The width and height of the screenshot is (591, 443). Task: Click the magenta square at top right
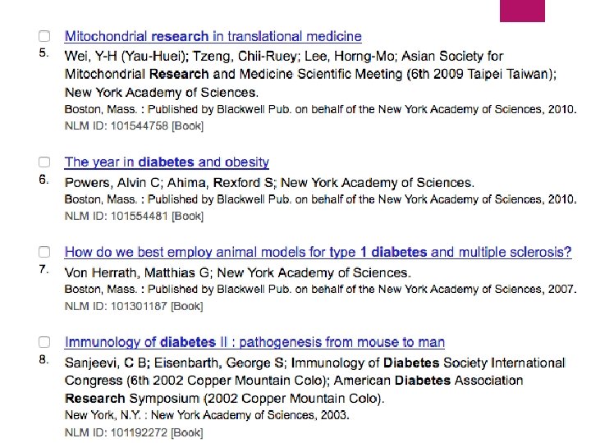pos(522,11)
